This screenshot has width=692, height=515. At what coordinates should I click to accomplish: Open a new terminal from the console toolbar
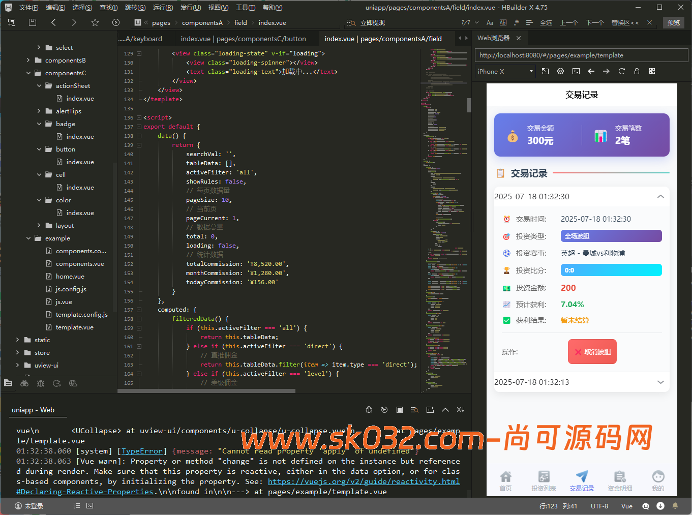430,410
